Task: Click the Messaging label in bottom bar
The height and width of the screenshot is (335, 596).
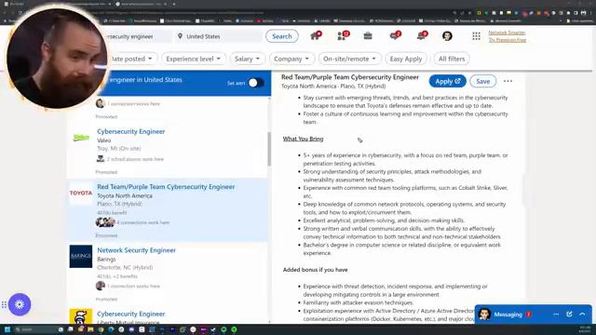Action: (x=508, y=315)
